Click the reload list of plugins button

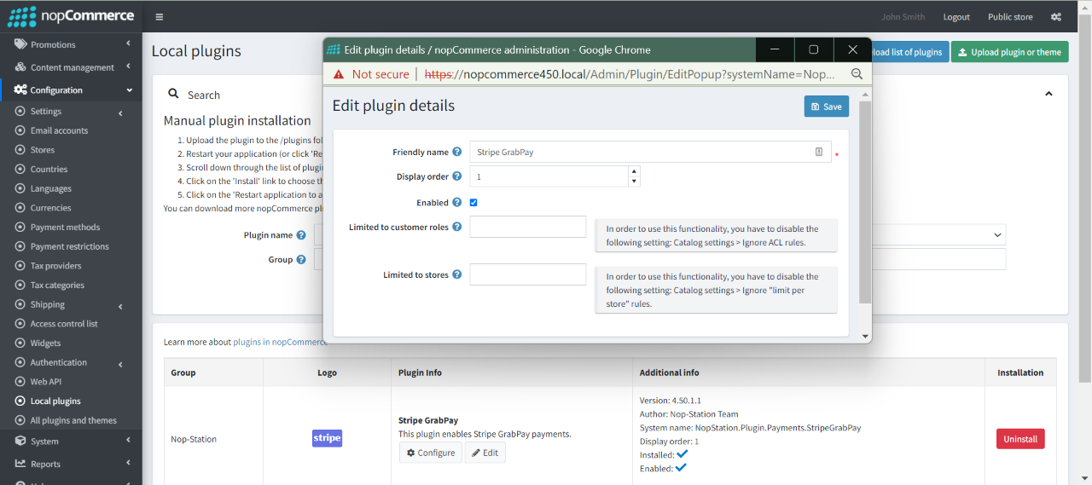[x=910, y=52]
